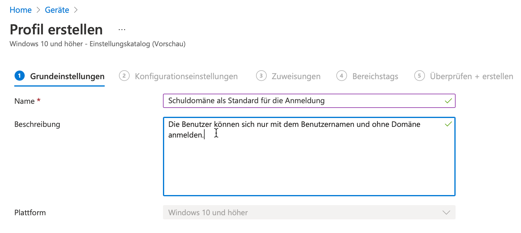Click the chevron after Geräte breadcrumb

(76, 10)
